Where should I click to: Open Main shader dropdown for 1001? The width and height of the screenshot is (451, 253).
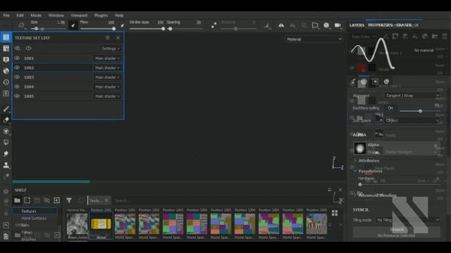(107, 58)
